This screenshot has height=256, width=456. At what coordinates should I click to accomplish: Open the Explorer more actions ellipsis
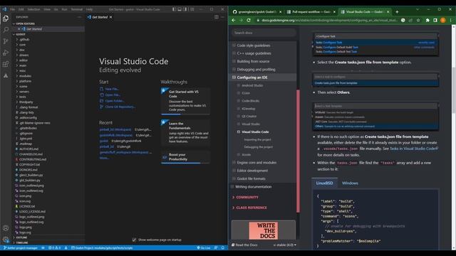pyautogui.click(x=79, y=17)
